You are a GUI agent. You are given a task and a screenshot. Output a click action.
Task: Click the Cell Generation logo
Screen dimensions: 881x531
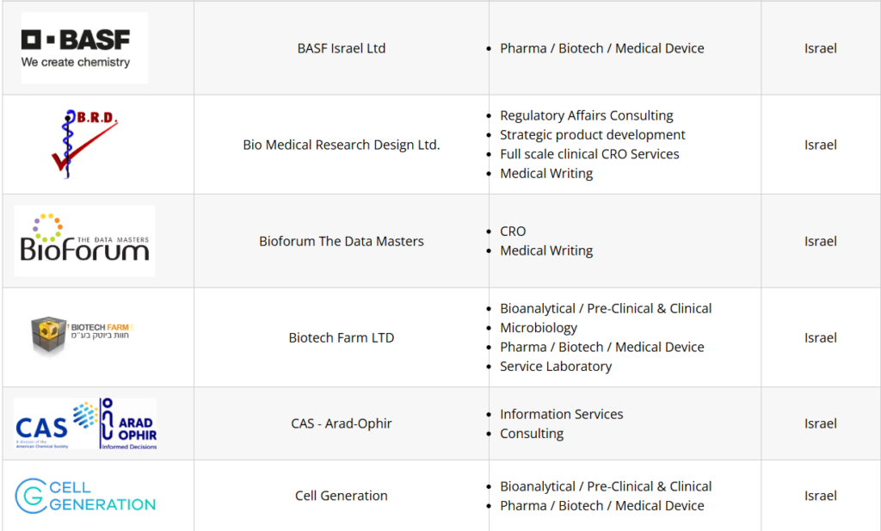[x=85, y=496]
